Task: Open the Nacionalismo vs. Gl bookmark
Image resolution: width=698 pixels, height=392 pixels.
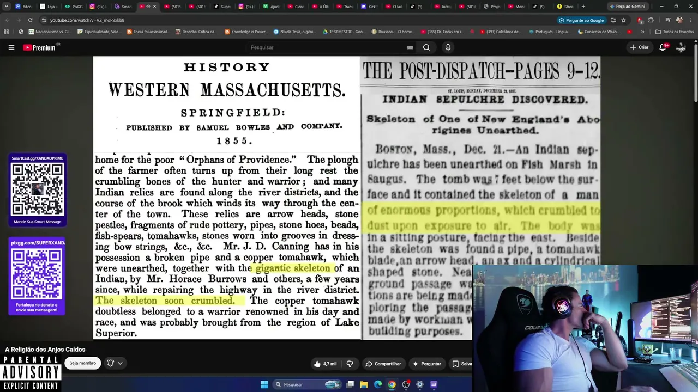Action: coord(49,32)
